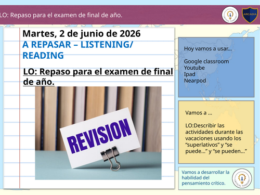
Task: Click the Vamos a ... heading in yellow box
Action: tap(199, 113)
